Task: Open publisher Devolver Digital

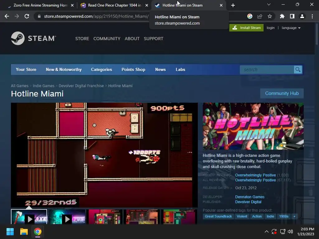Action: point(248,202)
